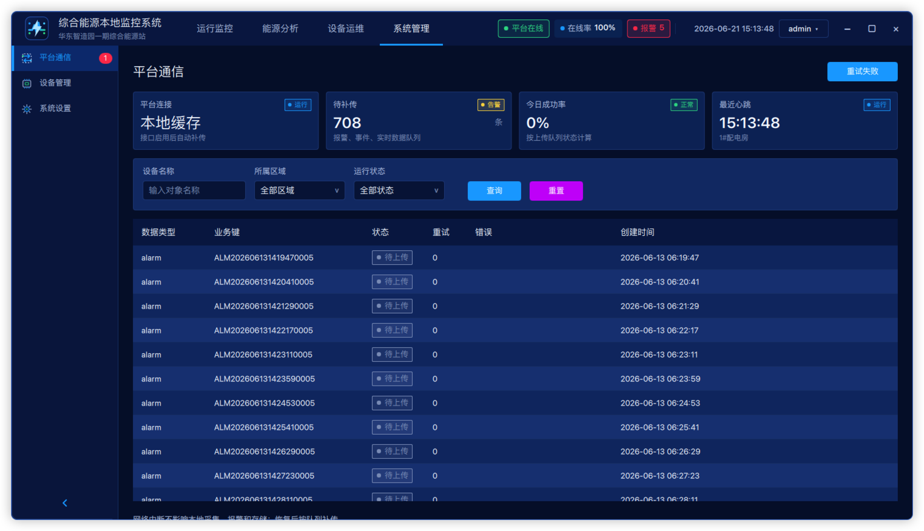Click the 状态 column header
Image resolution: width=924 pixels, height=531 pixels.
(x=380, y=232)
